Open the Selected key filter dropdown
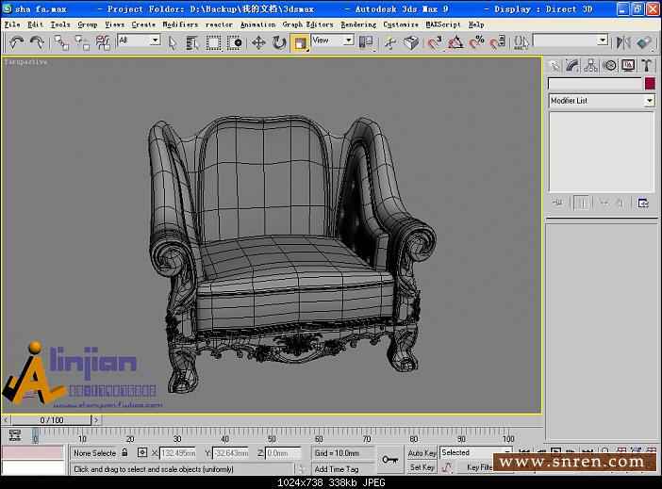 pos(476,452)
